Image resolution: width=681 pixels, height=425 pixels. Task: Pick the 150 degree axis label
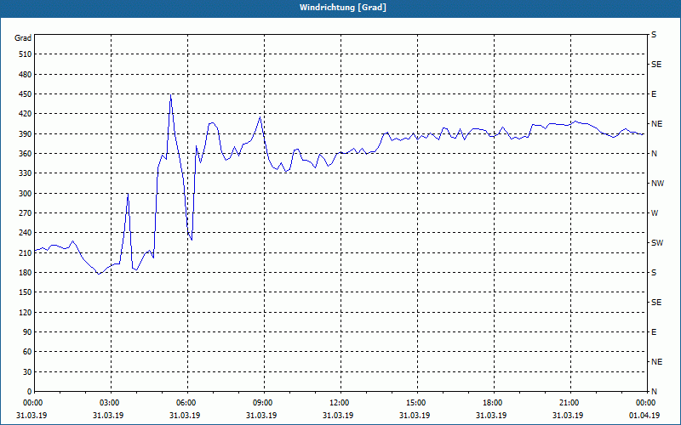26,292
